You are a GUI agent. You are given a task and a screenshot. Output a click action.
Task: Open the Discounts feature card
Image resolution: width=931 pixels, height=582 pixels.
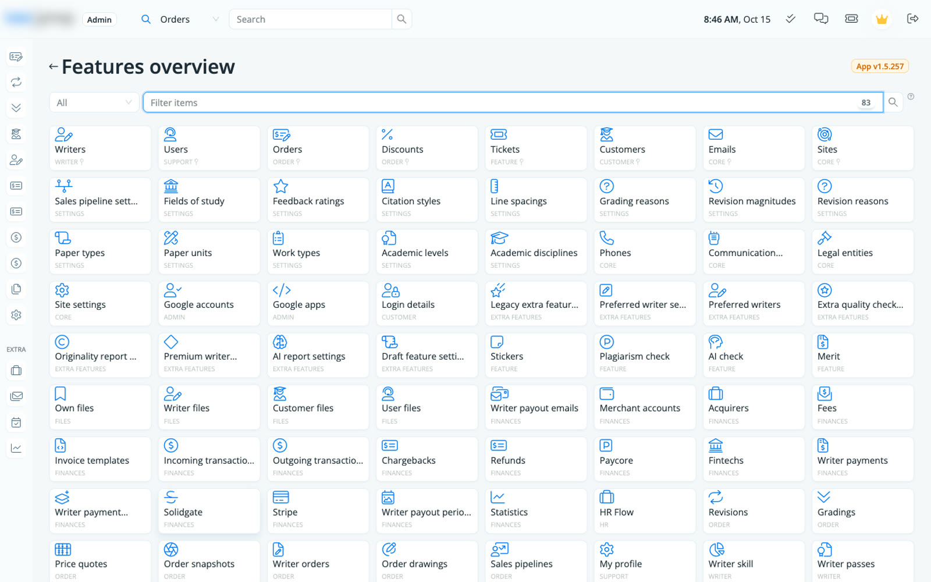[427, 148]
